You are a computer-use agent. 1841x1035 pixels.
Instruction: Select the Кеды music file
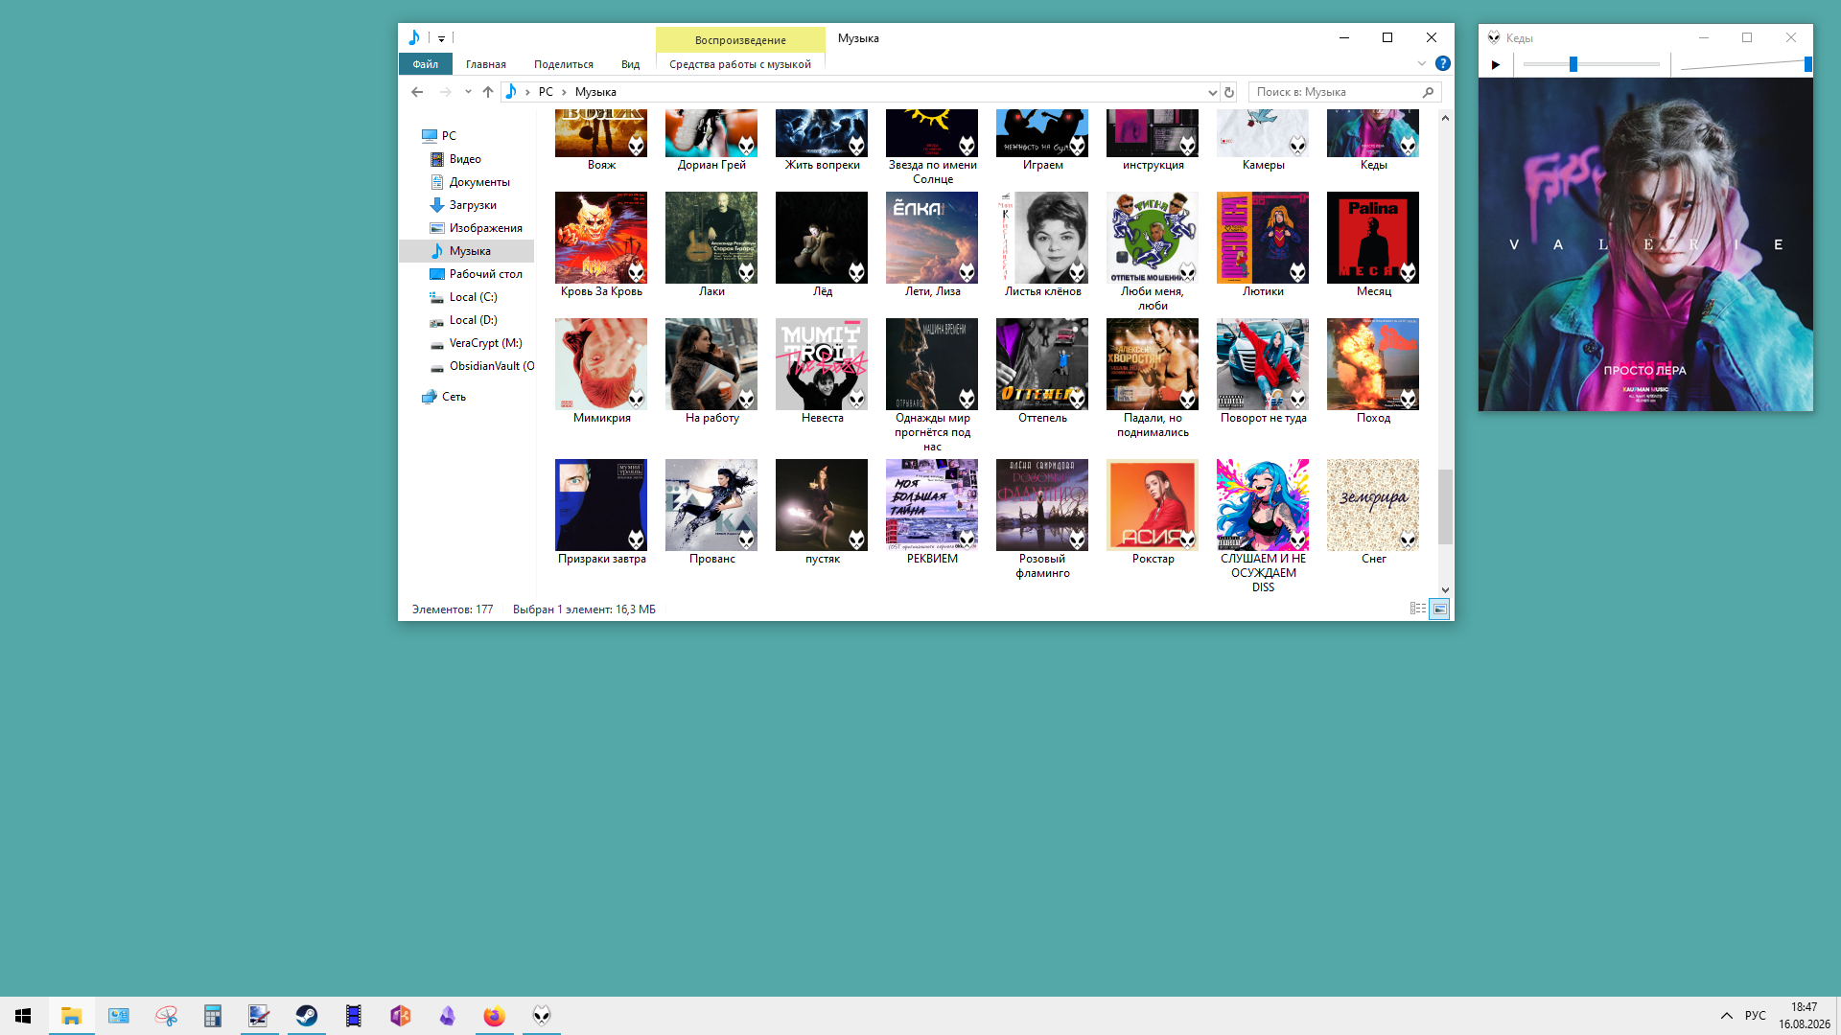tap(1373, 141)
